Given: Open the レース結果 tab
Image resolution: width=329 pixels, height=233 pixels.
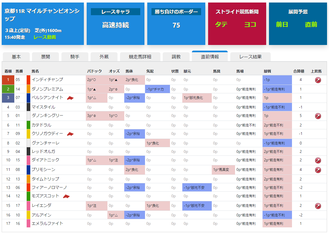Looking at the screenshot, I should 250,57.
